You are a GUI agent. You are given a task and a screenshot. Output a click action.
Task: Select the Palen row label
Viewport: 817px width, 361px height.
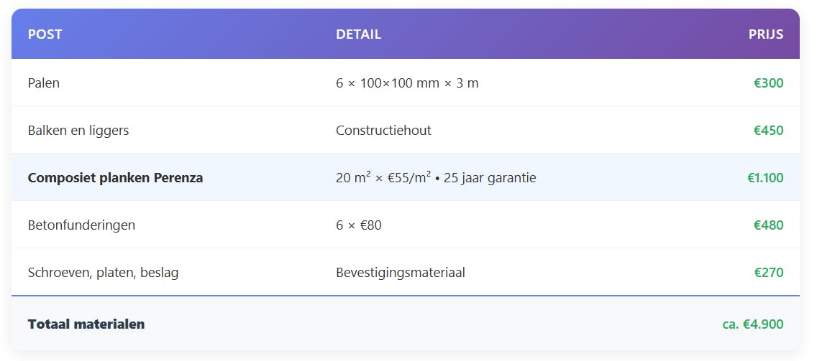44,83
